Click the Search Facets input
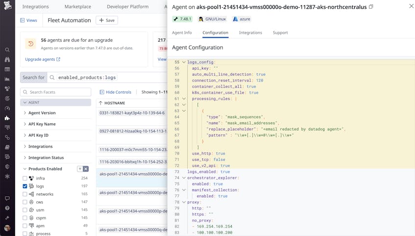This screenshot has height=236, width=415. (x=55, y=92)
